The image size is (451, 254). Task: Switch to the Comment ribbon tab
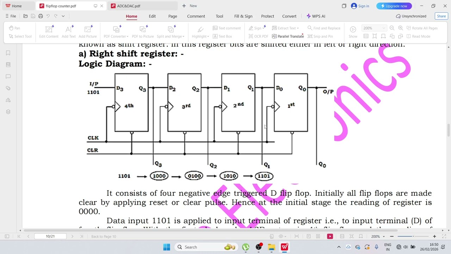196,16
